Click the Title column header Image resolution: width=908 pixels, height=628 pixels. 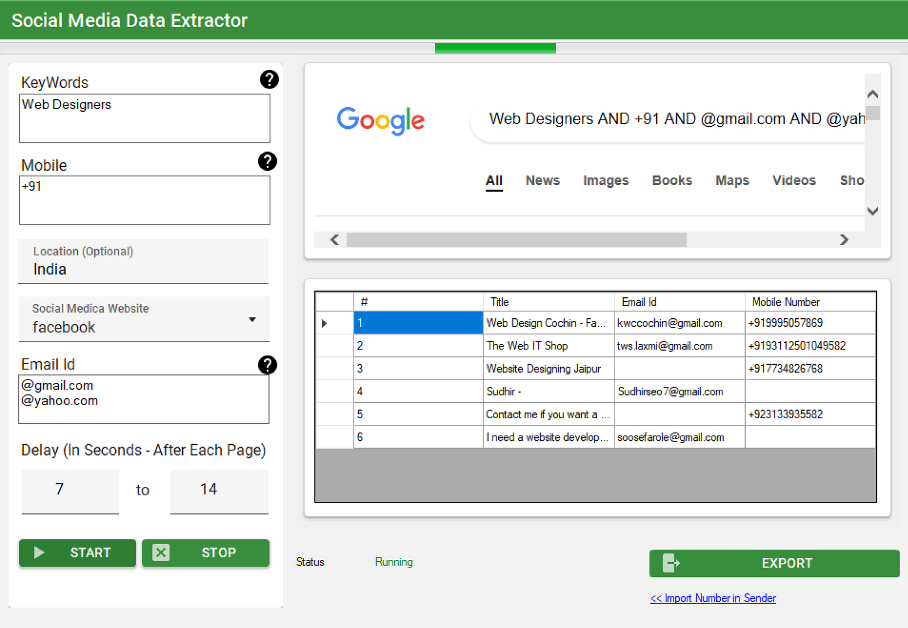pos(549,302)
